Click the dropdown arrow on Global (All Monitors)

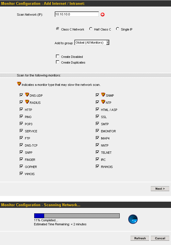point(108,42)
